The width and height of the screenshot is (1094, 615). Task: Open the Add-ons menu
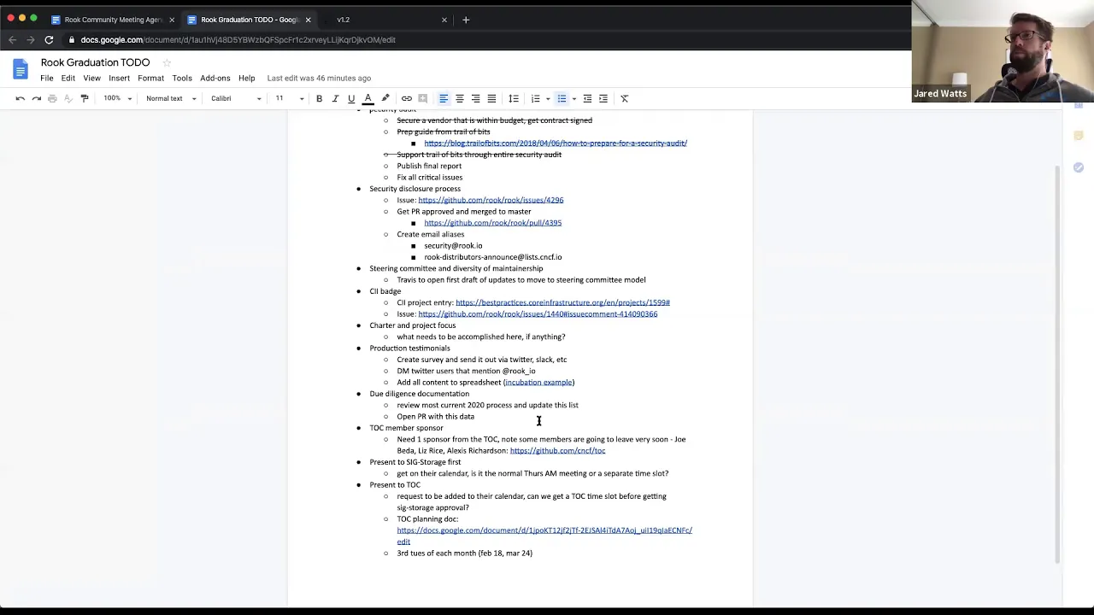[x=215, y=78]
